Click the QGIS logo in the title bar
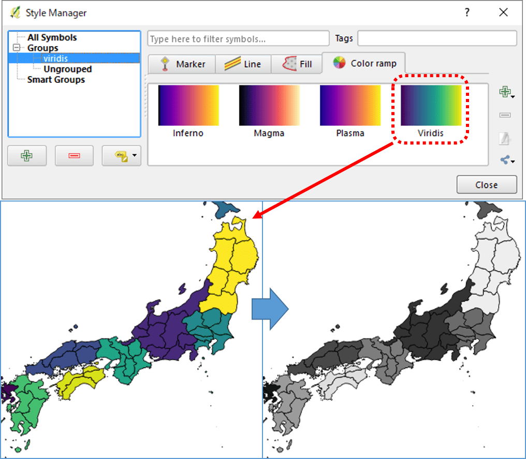The height and width of the screenshot is (459, 526). point(14,13)
